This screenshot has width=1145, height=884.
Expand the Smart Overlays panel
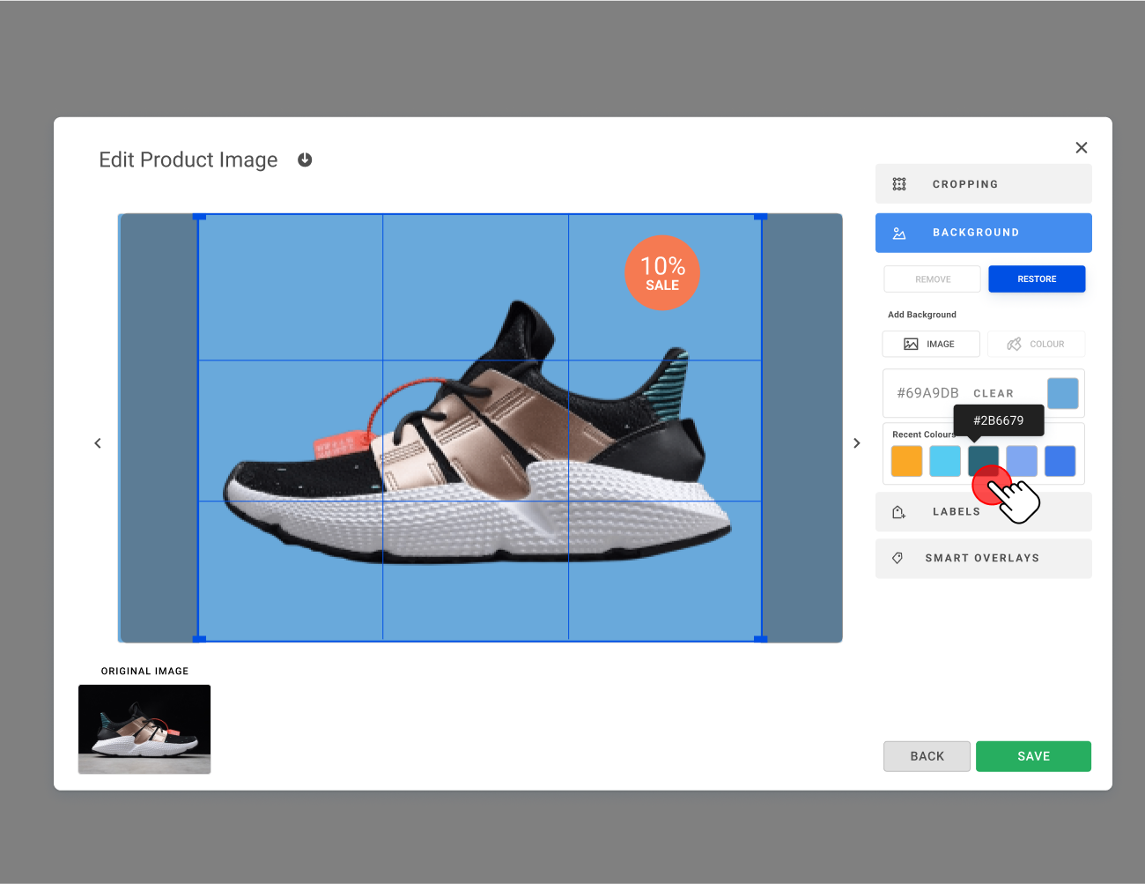(x=982, y=558)
